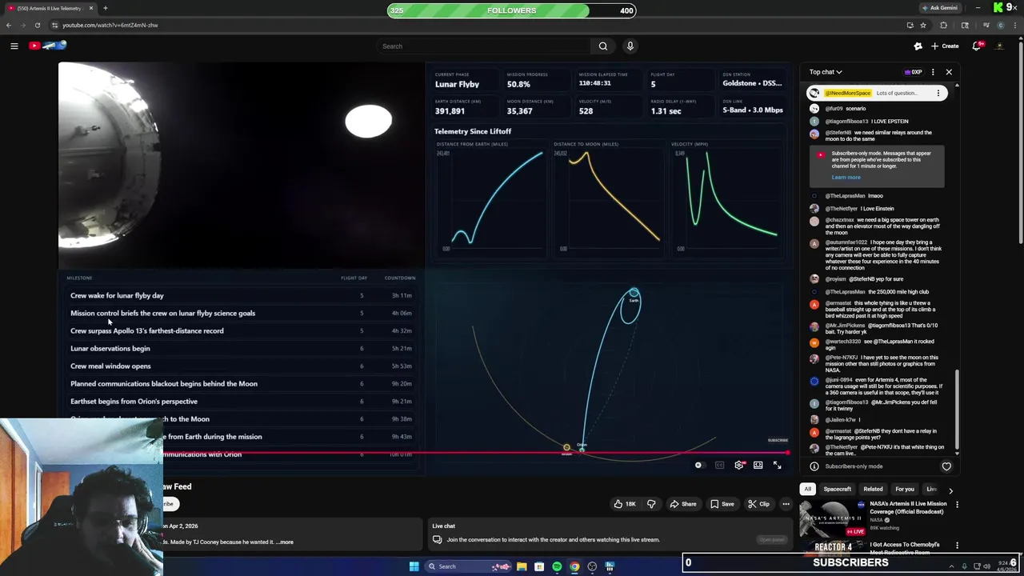Image resolution: width=1024 pixels, height=576 pixels.
Task: Click Windows Start button on taskbar
Action: [x=414, y=566]
